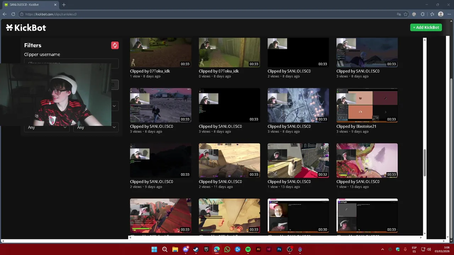The height and width of the screenshot is (255, 454).
Task: Launch Adobe Photoshop from the taskbar
Action: pyautogui.click(x=279, y=249)
